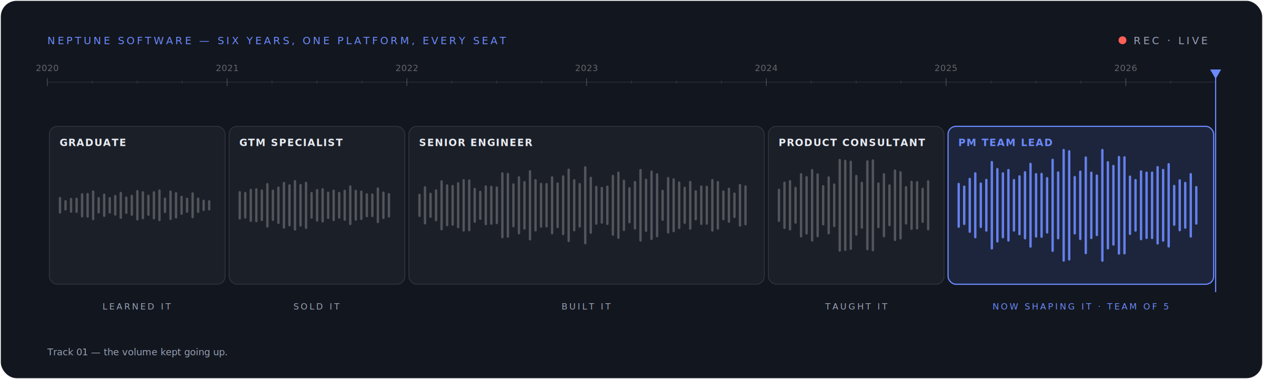Click the red REC indicator dot
1263x379 pixels.
[x=1122, y=41]
